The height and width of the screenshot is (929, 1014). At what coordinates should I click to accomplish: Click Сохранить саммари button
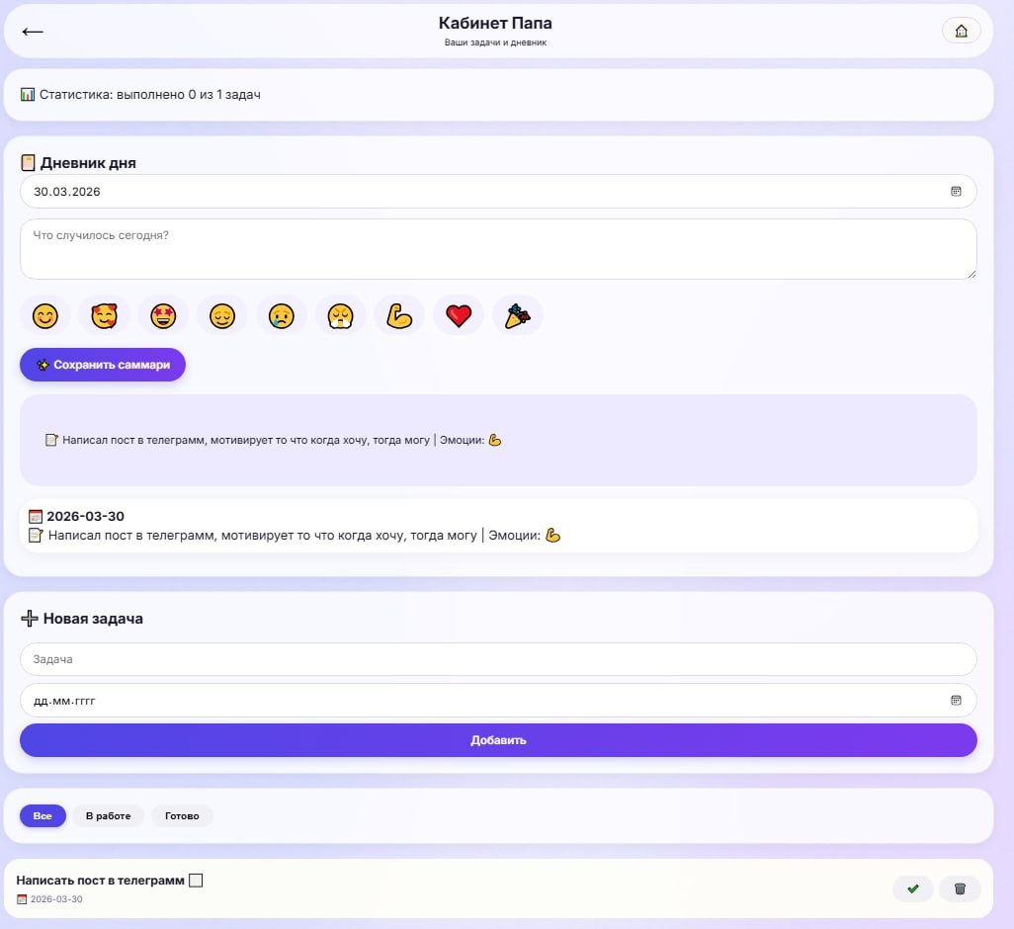coord(103,365)
